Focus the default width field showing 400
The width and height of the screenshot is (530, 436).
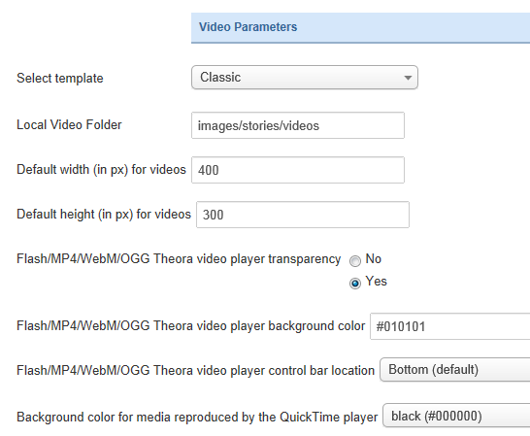click(298, 170)
